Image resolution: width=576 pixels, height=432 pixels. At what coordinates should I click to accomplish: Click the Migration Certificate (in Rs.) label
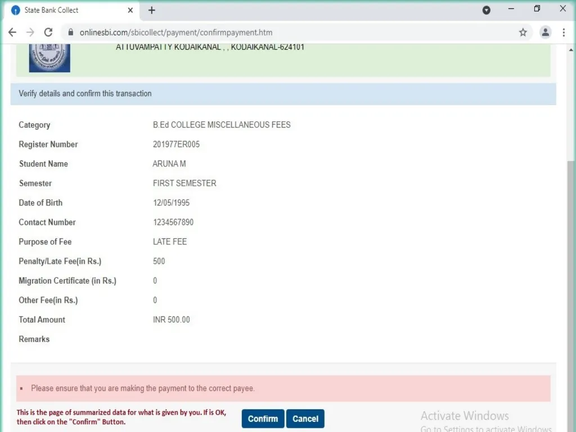tap(67, 281)
